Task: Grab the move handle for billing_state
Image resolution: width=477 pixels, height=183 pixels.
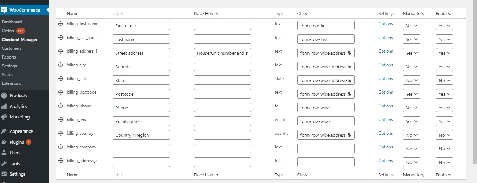Action: [61, 79]
